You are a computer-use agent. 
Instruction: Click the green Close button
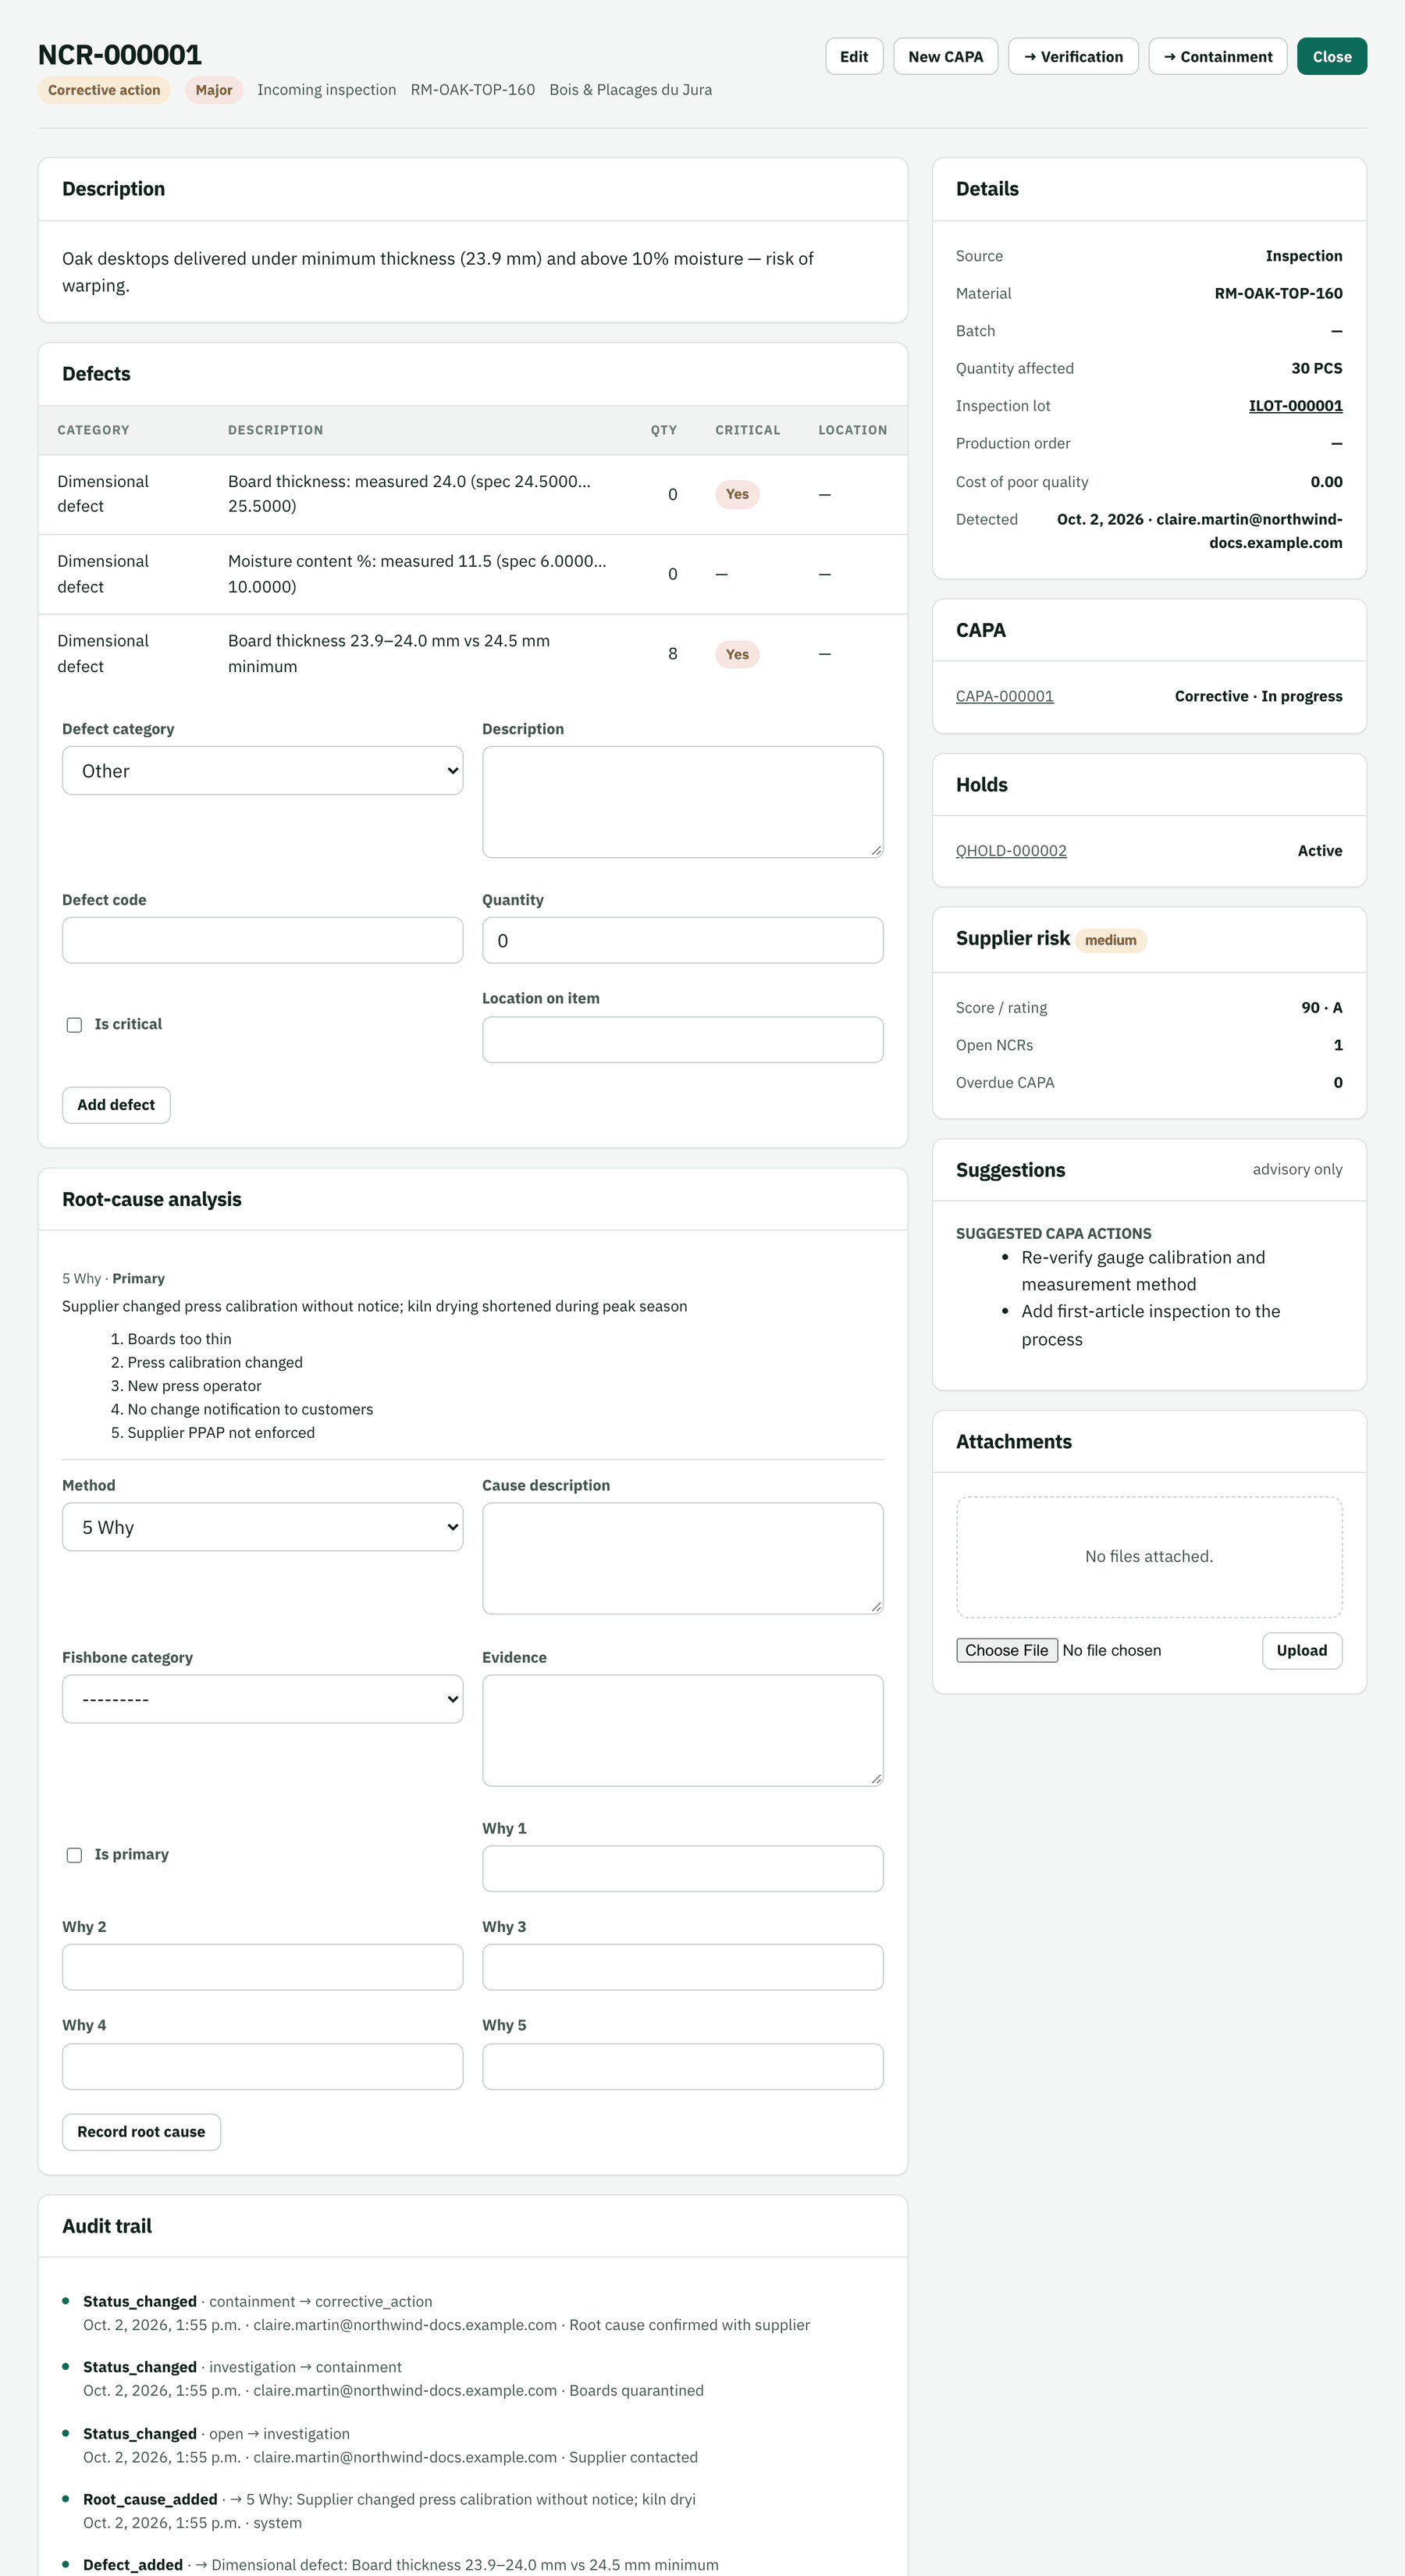pos(1331,57)
